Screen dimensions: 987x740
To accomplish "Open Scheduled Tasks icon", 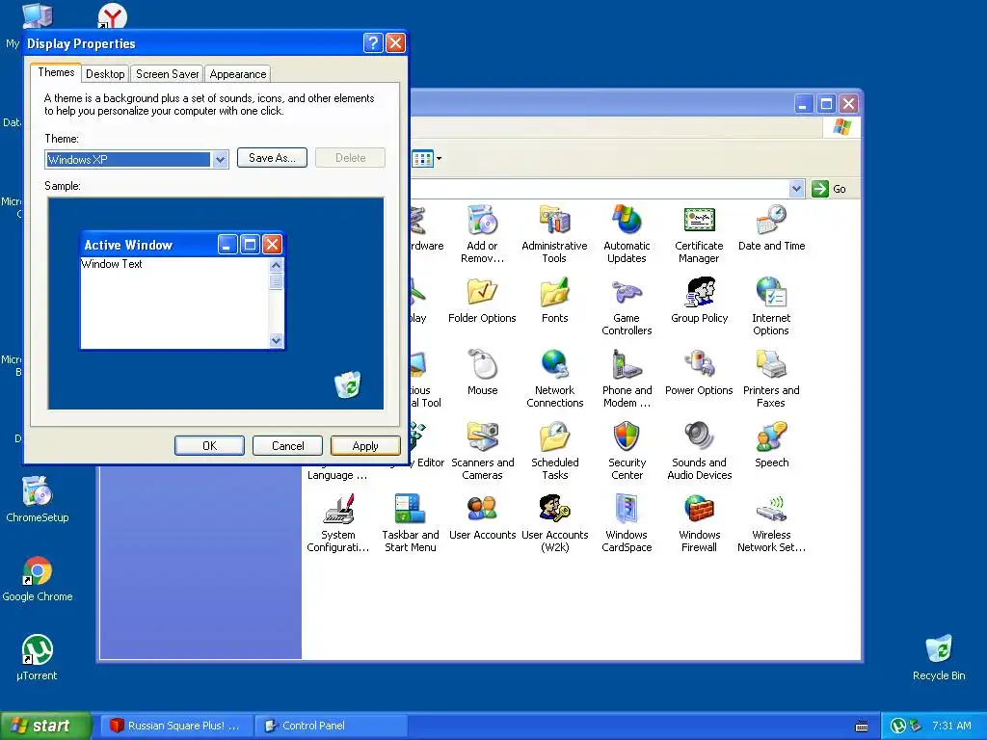I will pos(554,436).
